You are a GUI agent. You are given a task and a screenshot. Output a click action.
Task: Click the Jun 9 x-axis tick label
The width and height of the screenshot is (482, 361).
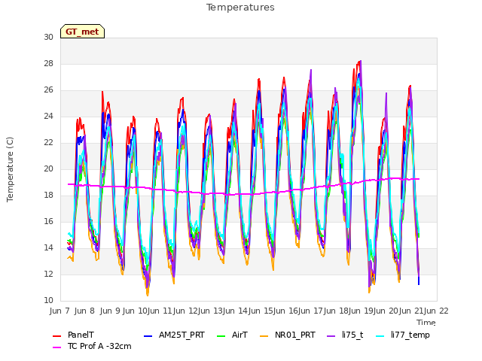tap(110, 311)
